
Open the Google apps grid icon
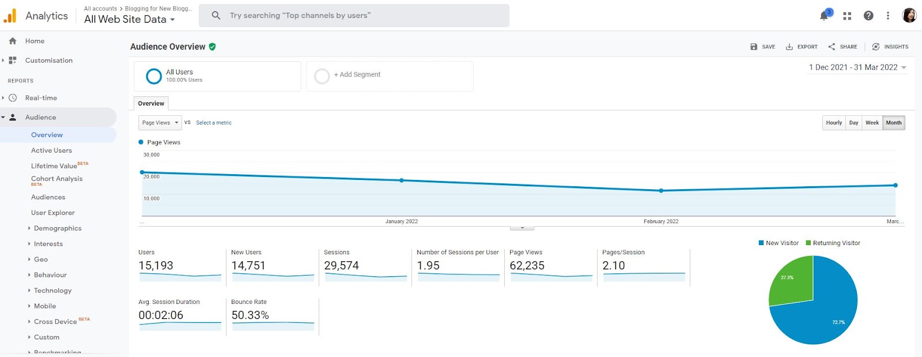pyautogui.click(x=847, y=16)
